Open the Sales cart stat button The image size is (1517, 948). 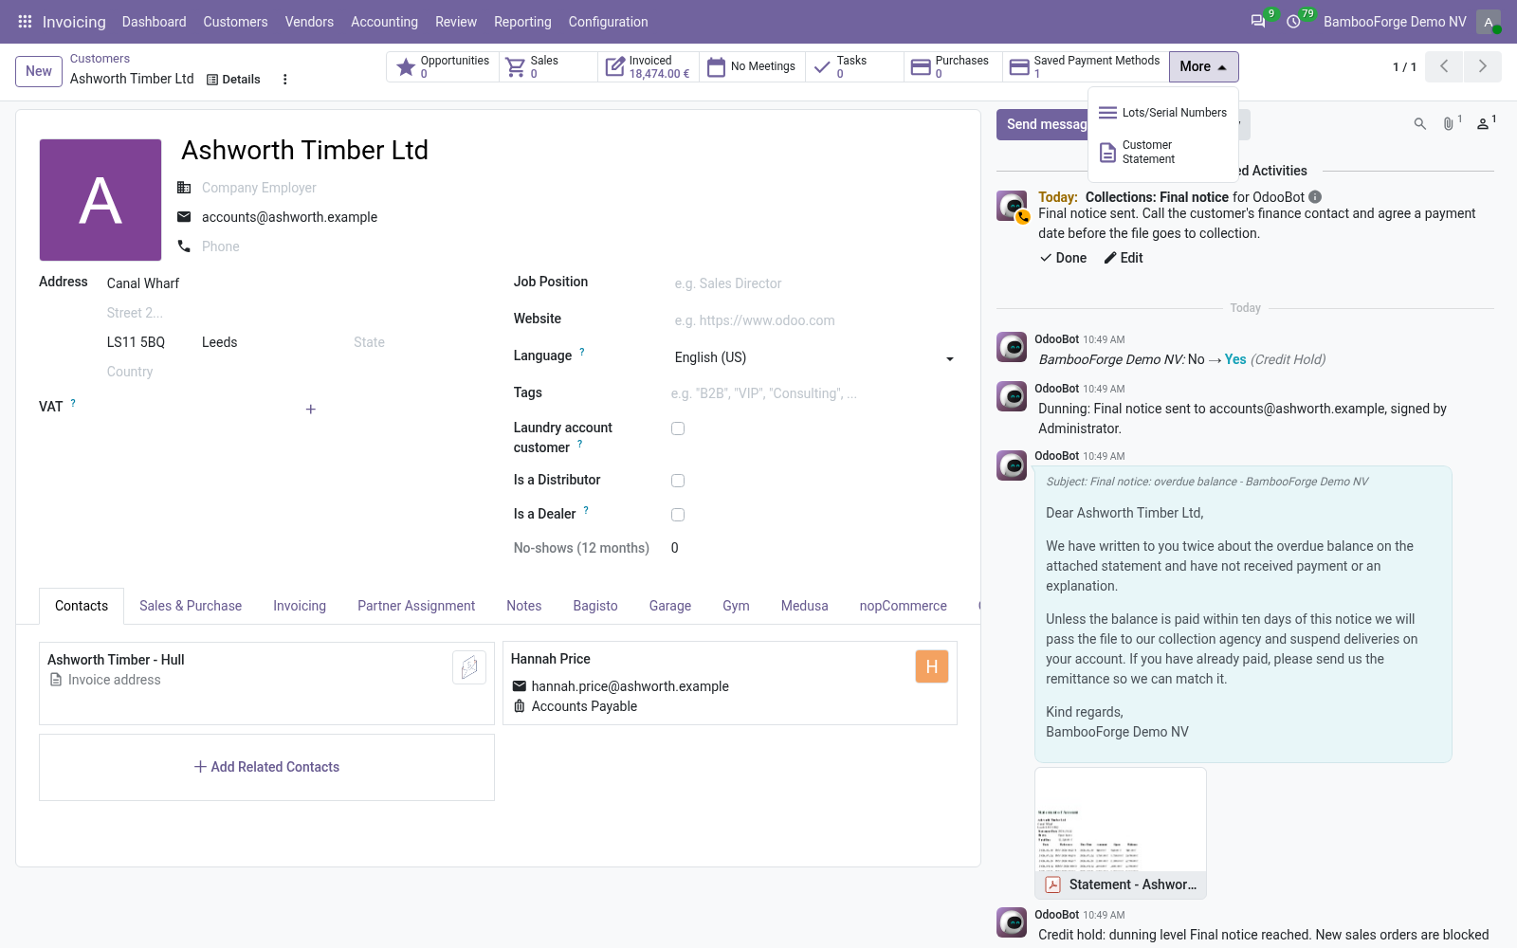click(548, 66)
